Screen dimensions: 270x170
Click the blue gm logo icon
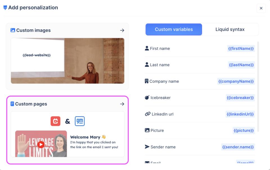point(80,121)
